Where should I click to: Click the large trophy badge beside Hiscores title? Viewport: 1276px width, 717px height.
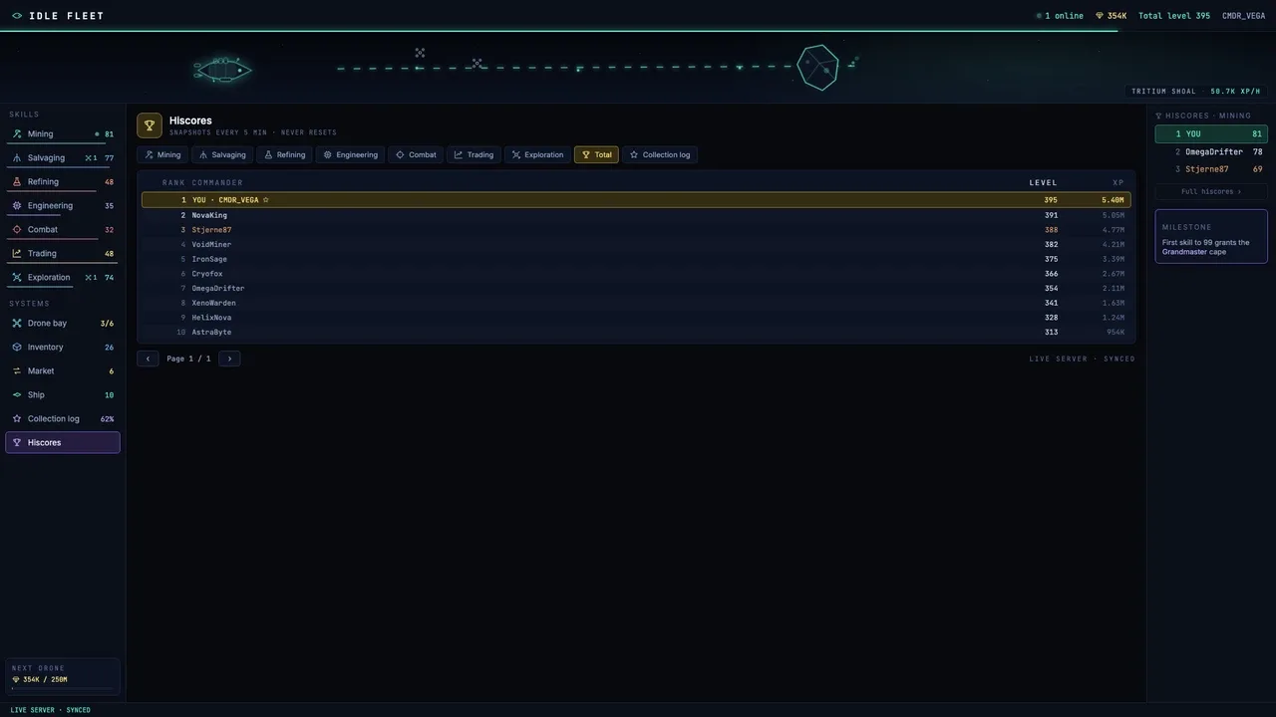click(x=150, y=125)
